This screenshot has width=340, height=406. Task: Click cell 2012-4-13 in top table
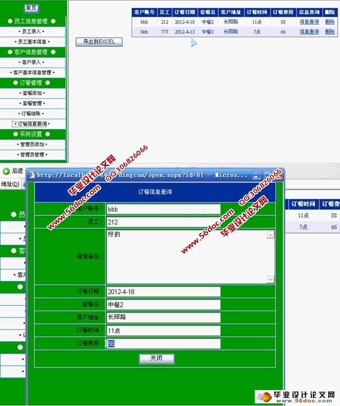click(185, 32)
